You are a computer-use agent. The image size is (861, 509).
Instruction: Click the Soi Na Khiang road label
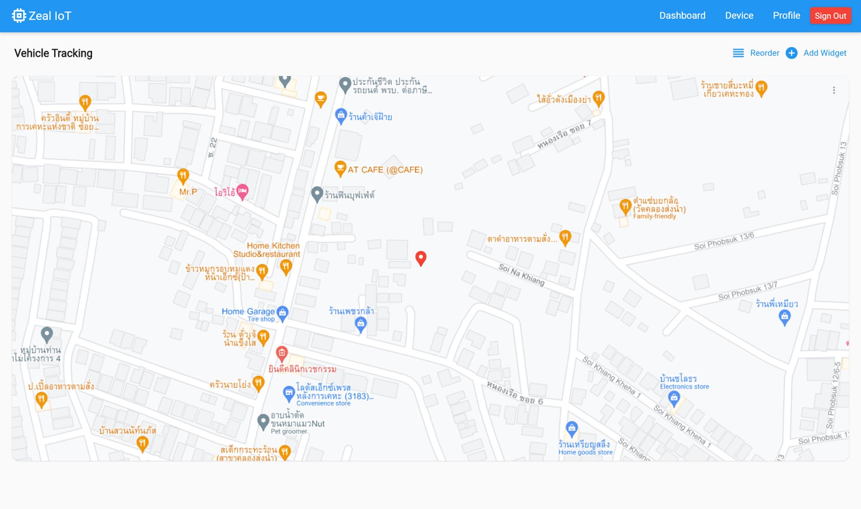coord(521,274)
